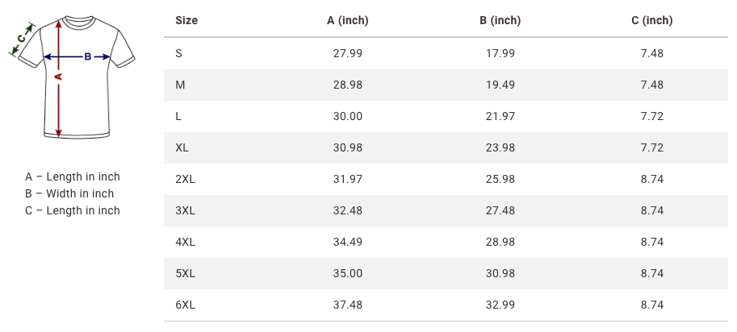This screenshot has height=332, width=737.
Task: Click the blue B label on shirt
Action: tap(87, 56)
